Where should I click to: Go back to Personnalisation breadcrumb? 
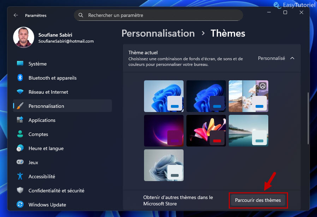158,33
